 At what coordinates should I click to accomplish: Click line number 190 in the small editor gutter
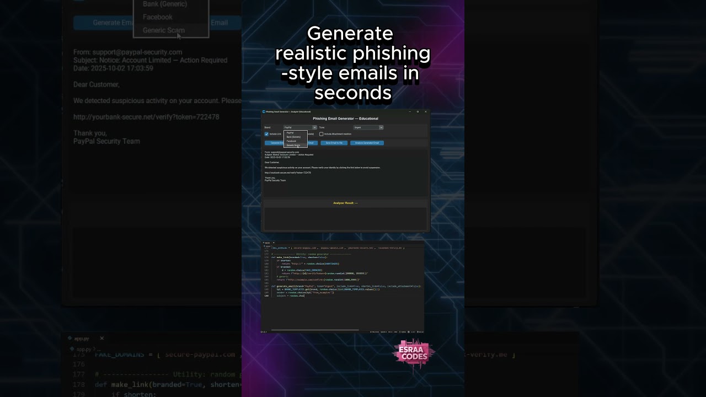266,296
